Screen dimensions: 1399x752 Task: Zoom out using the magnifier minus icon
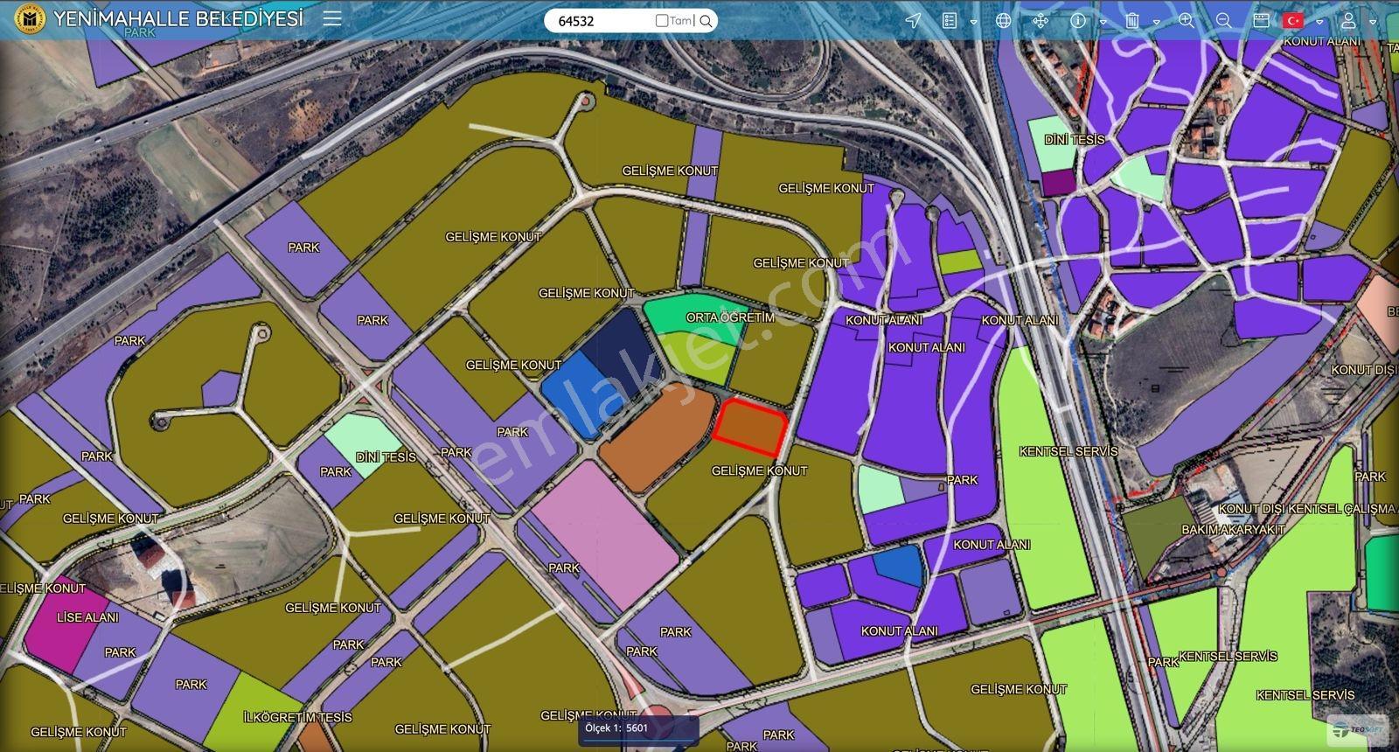click(x=1223, y=20)
